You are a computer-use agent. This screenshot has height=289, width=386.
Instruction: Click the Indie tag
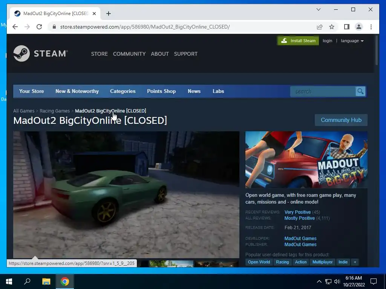coord(343,262)
